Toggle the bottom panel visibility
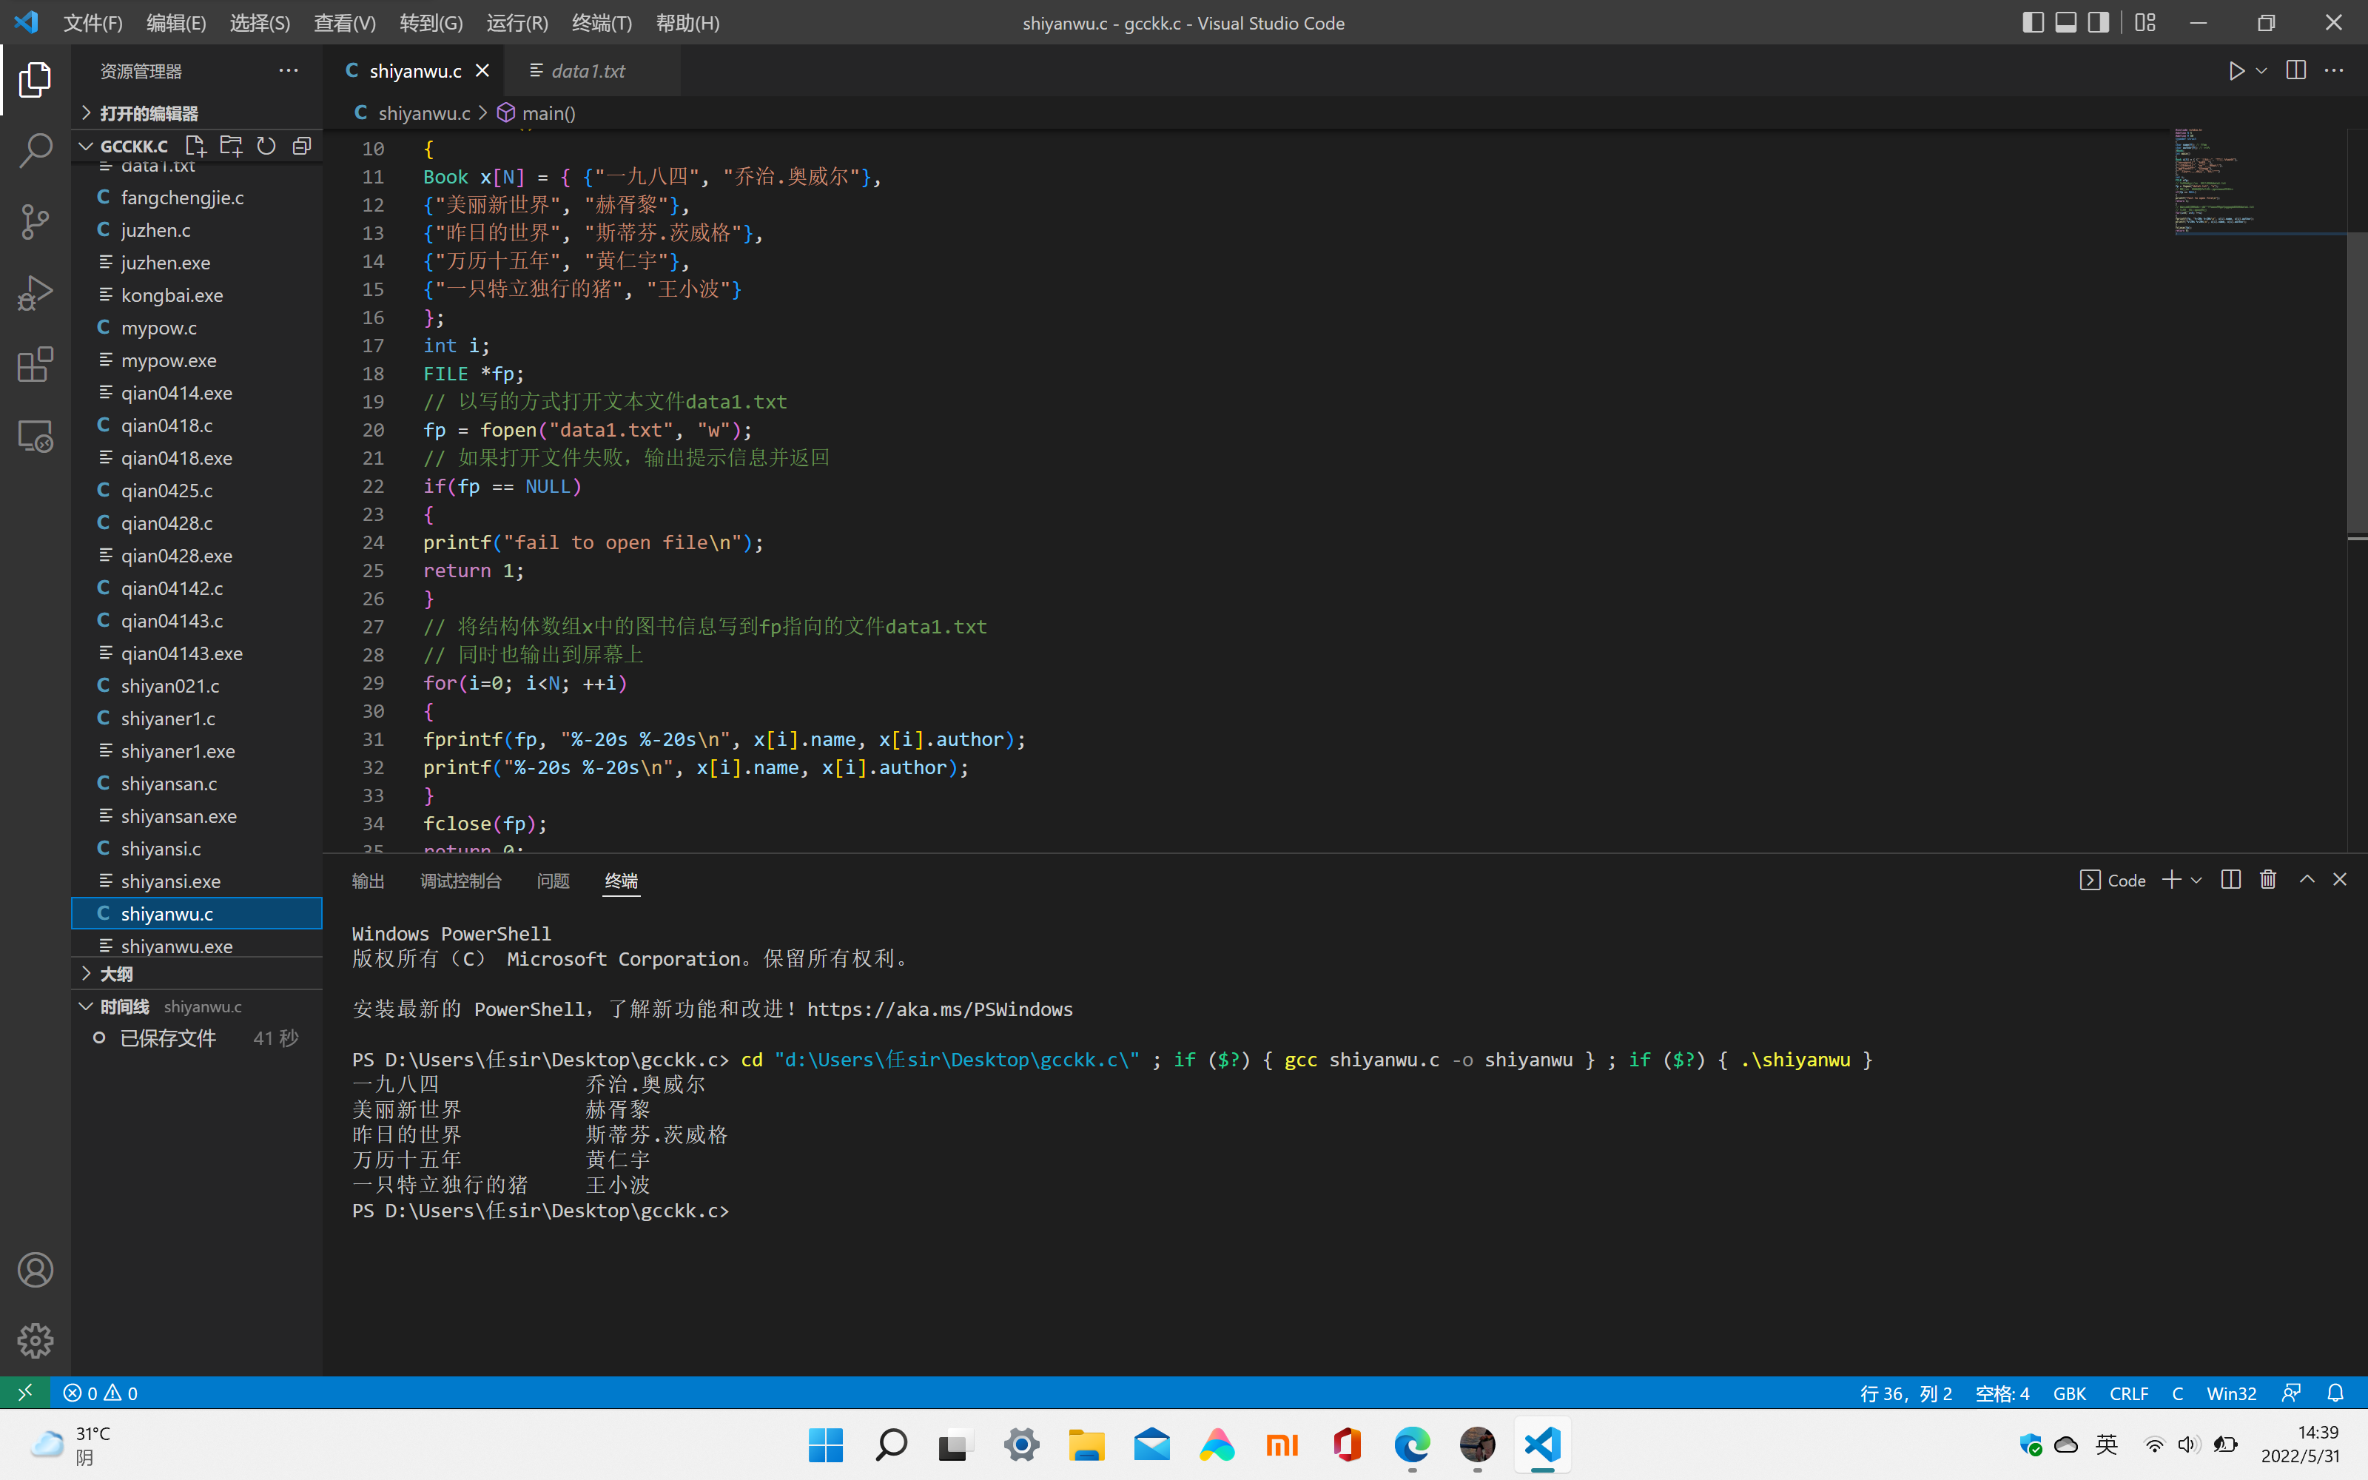2368x1480 pixels. [2065, 22]
